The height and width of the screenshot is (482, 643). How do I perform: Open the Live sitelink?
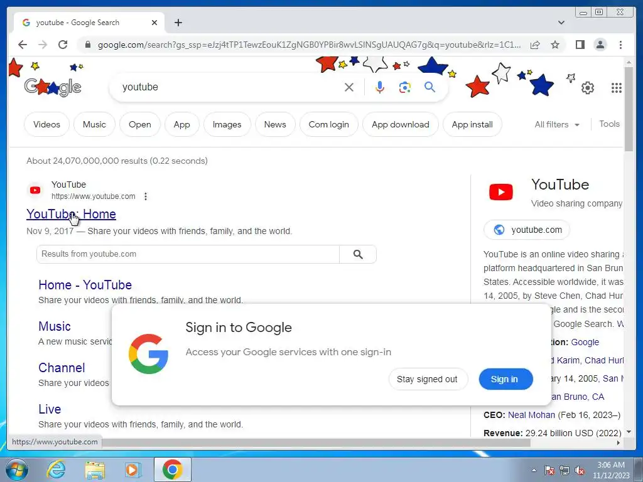point(50,409)
